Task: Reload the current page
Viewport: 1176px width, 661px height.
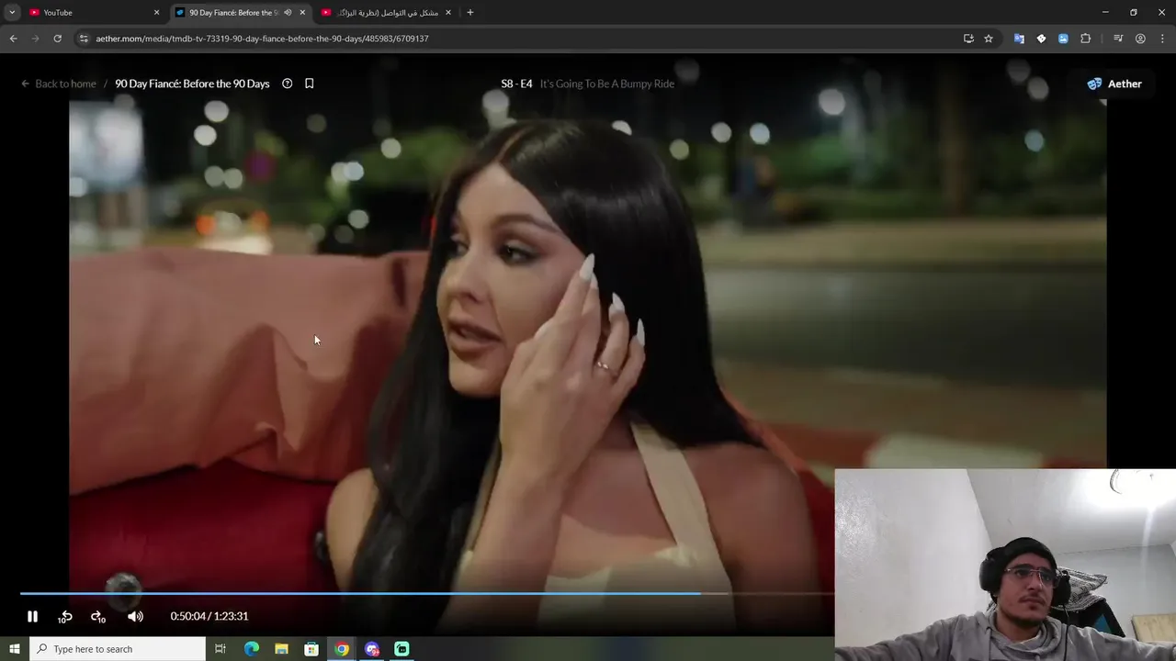Action: [57, 39]
